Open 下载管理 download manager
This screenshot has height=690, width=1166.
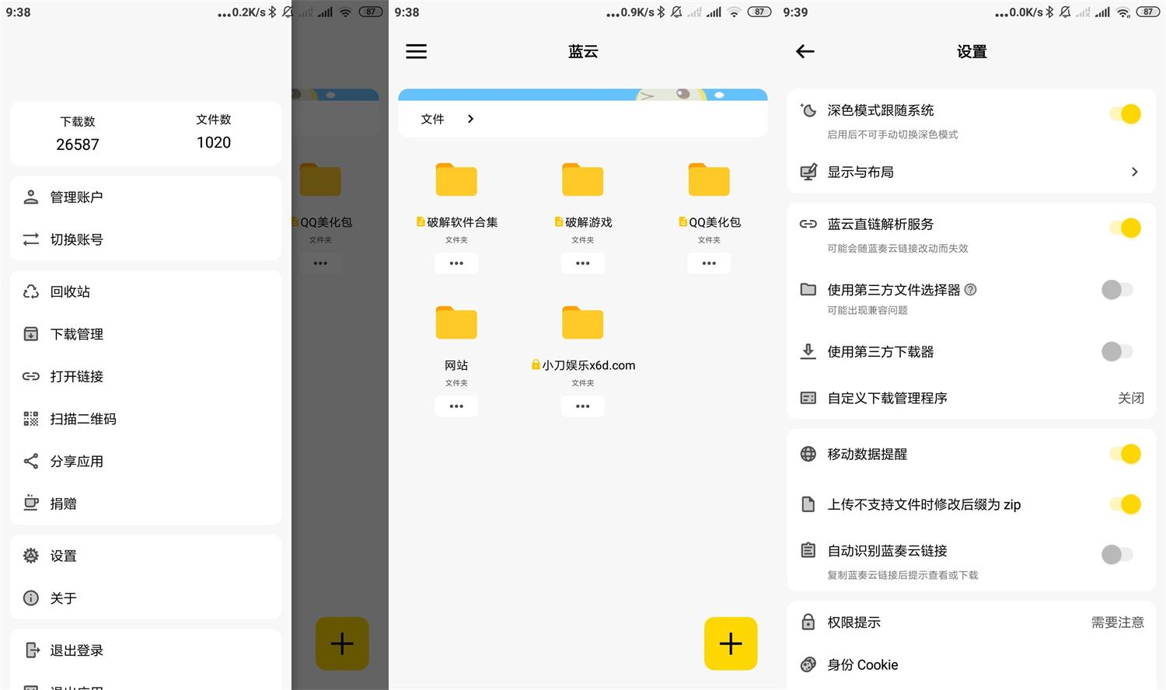[x=78, y=334]
